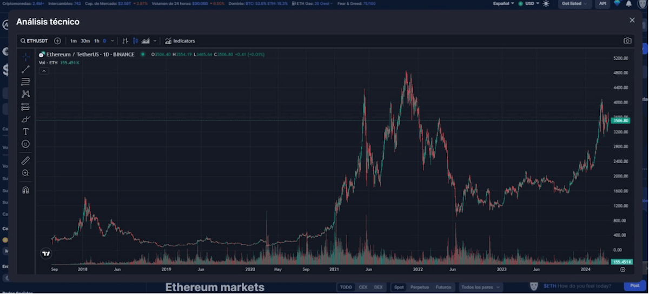Image resolution: width=649 pixels, height=294 pixels.
Task: Open the emoji icons tool
Action: pos(25,144)
